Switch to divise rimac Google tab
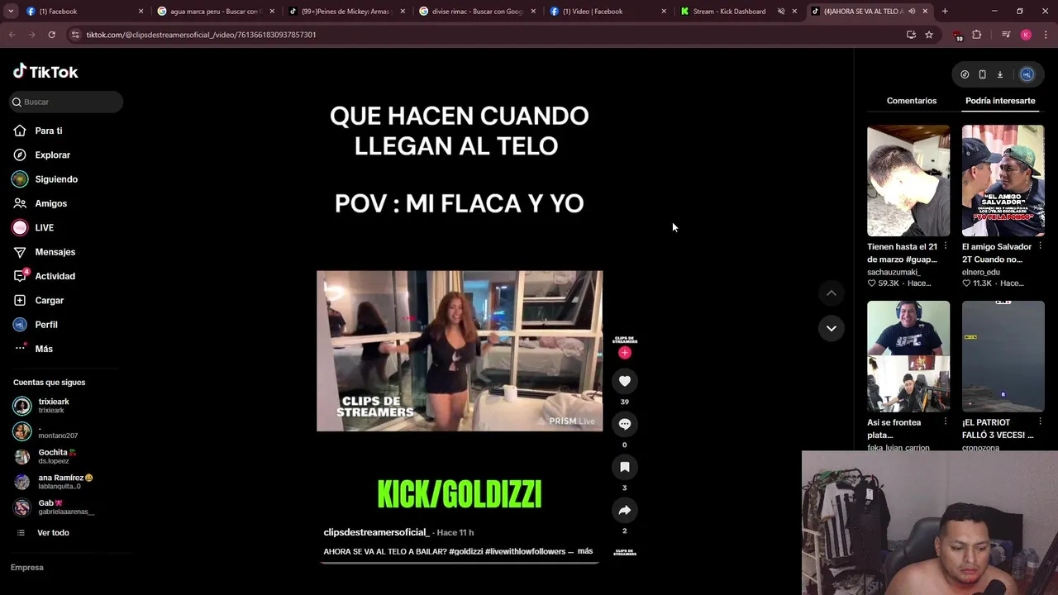Viewport: 1058px width, 595px height. point(476,12)
